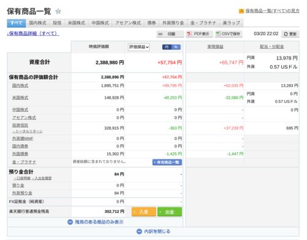Open the 債券 tab
Image resolution: width=307 pixels, height=240 pixels.
(152, 23)
